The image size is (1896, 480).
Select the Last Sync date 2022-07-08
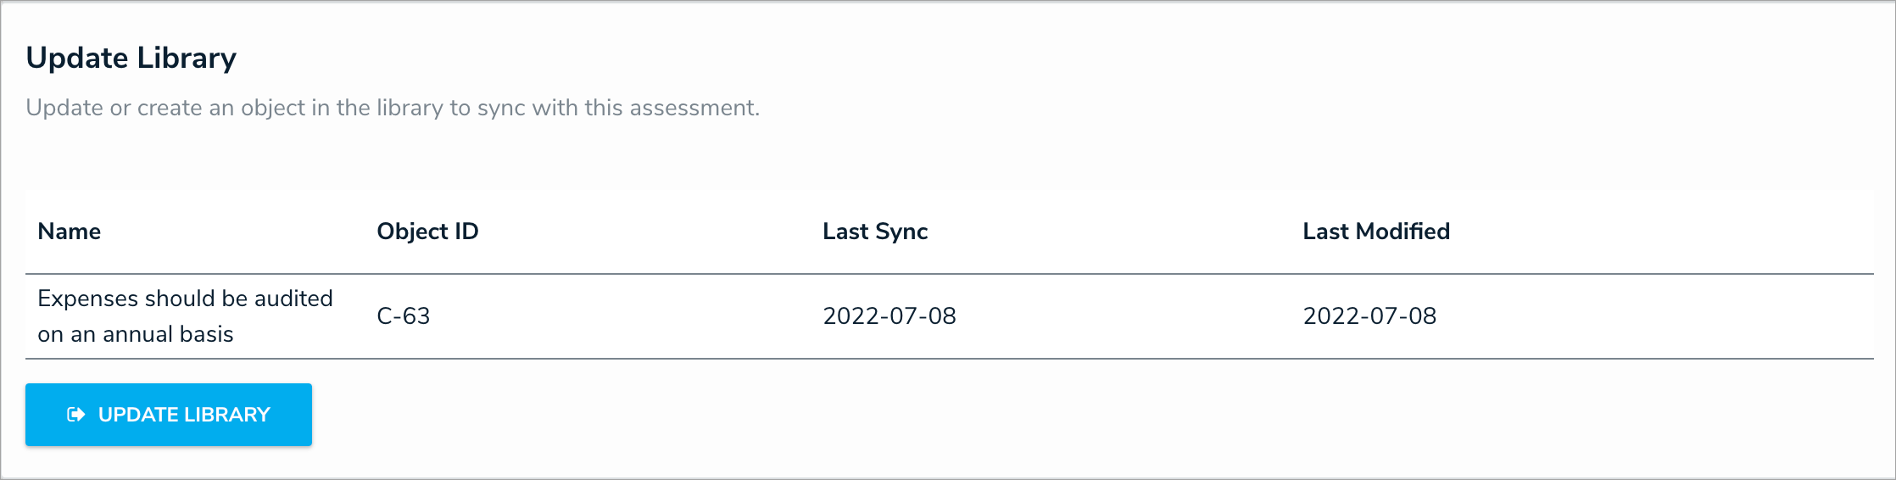(x=889, y=316)
